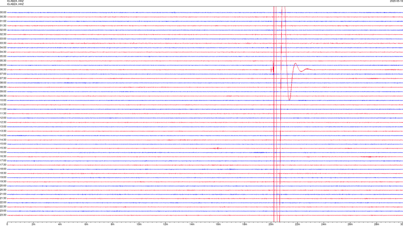Click the 16m x-axis label

218,224
